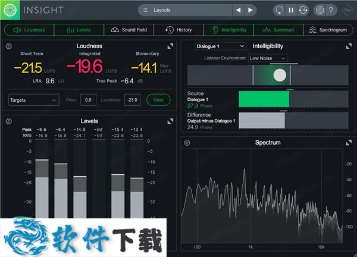Open Listener Environment Low Noise dropdown
This screenshot has height=257, width=357.
268,58
